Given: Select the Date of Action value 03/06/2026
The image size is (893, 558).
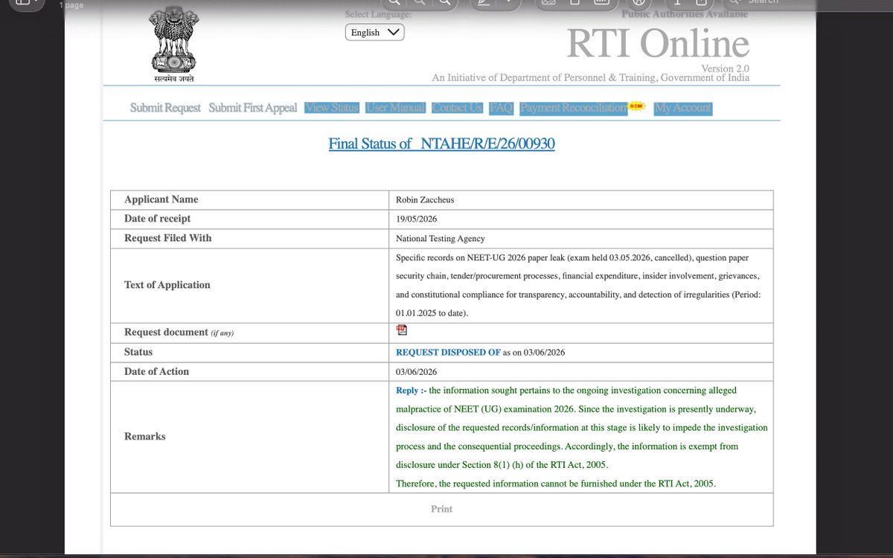Looking at the screenshot, I should coord(417,371).
